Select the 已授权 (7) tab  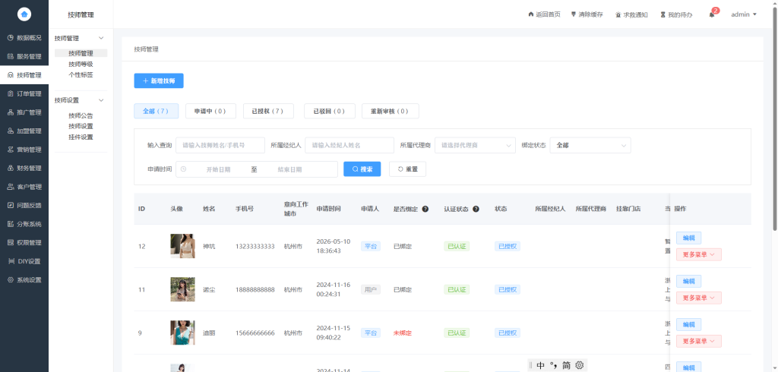(268, 111)
